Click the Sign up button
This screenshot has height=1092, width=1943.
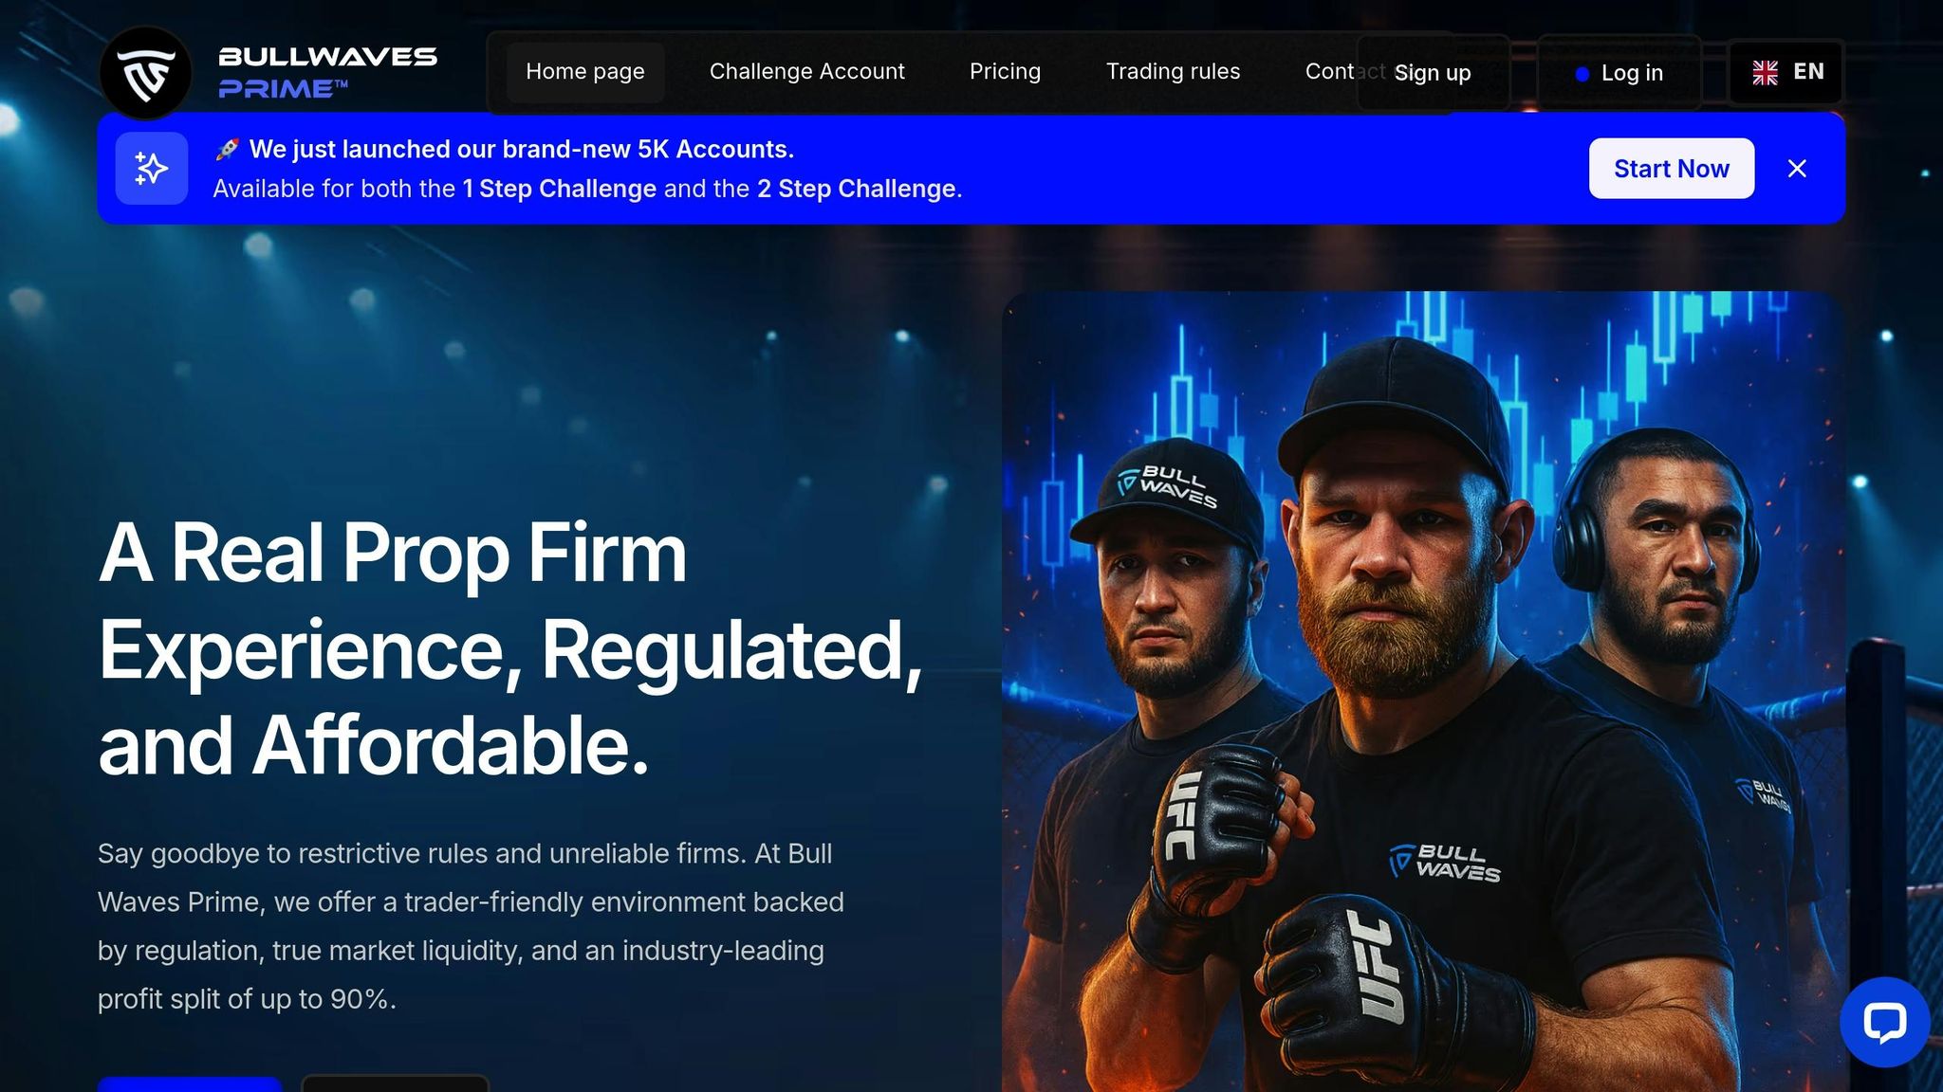coord(1433,73)
